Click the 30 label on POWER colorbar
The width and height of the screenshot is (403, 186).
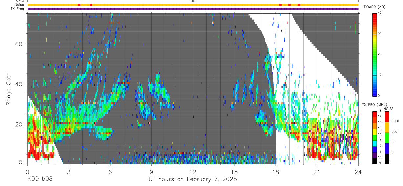point(379,33)
